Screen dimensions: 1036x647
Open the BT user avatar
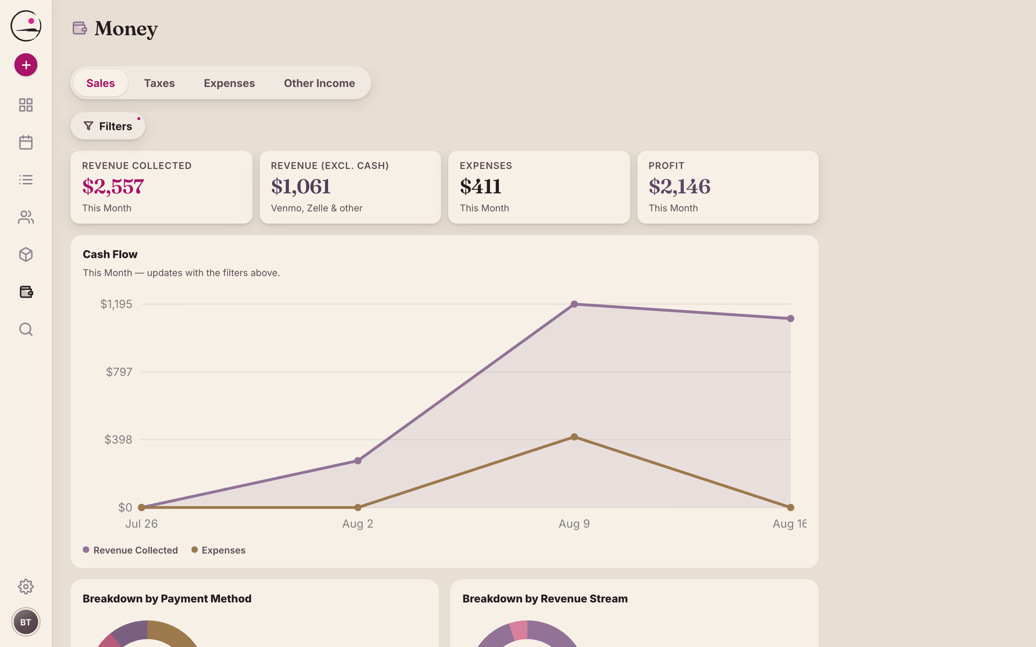pos(26,622)
